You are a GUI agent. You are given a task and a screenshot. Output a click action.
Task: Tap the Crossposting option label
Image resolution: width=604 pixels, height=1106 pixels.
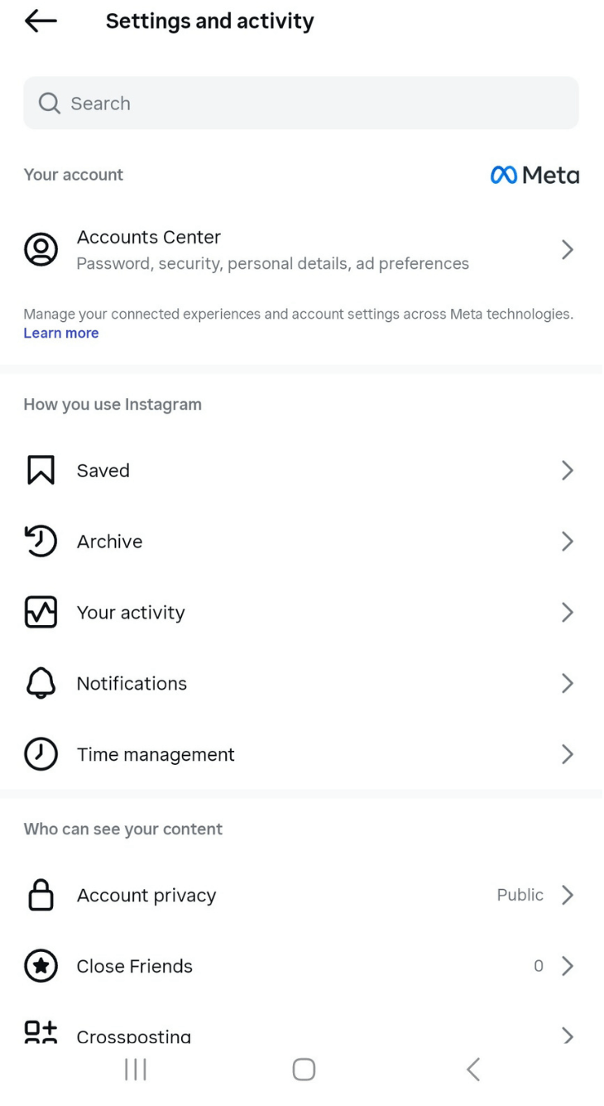134,1036
